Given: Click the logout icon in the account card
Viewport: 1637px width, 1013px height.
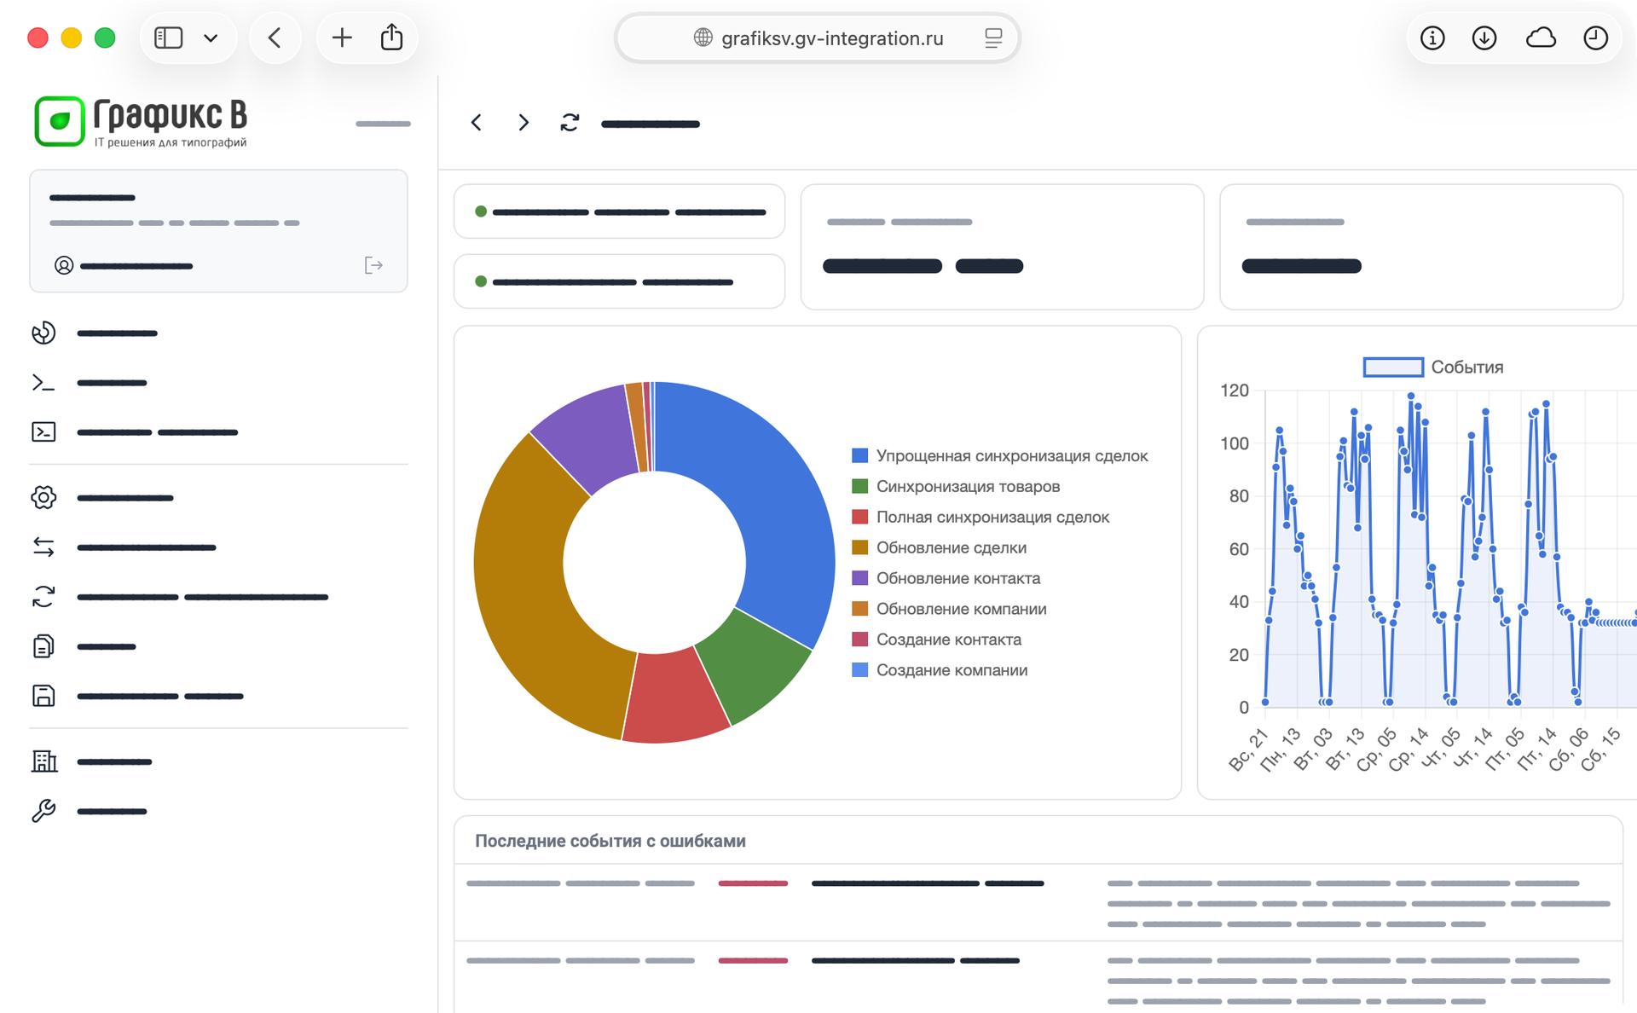Looking at the screenshot, I should click(373, 265).
